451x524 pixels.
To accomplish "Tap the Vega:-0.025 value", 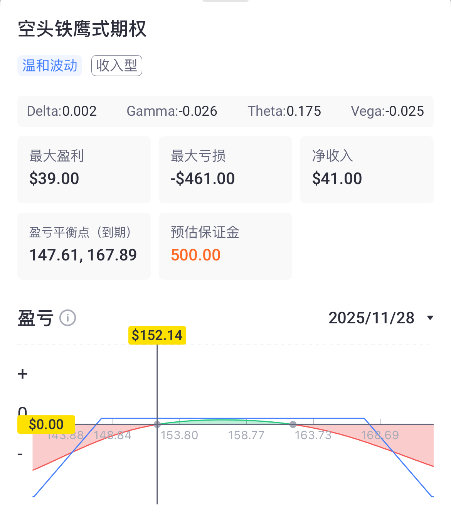I will point(387,111).
